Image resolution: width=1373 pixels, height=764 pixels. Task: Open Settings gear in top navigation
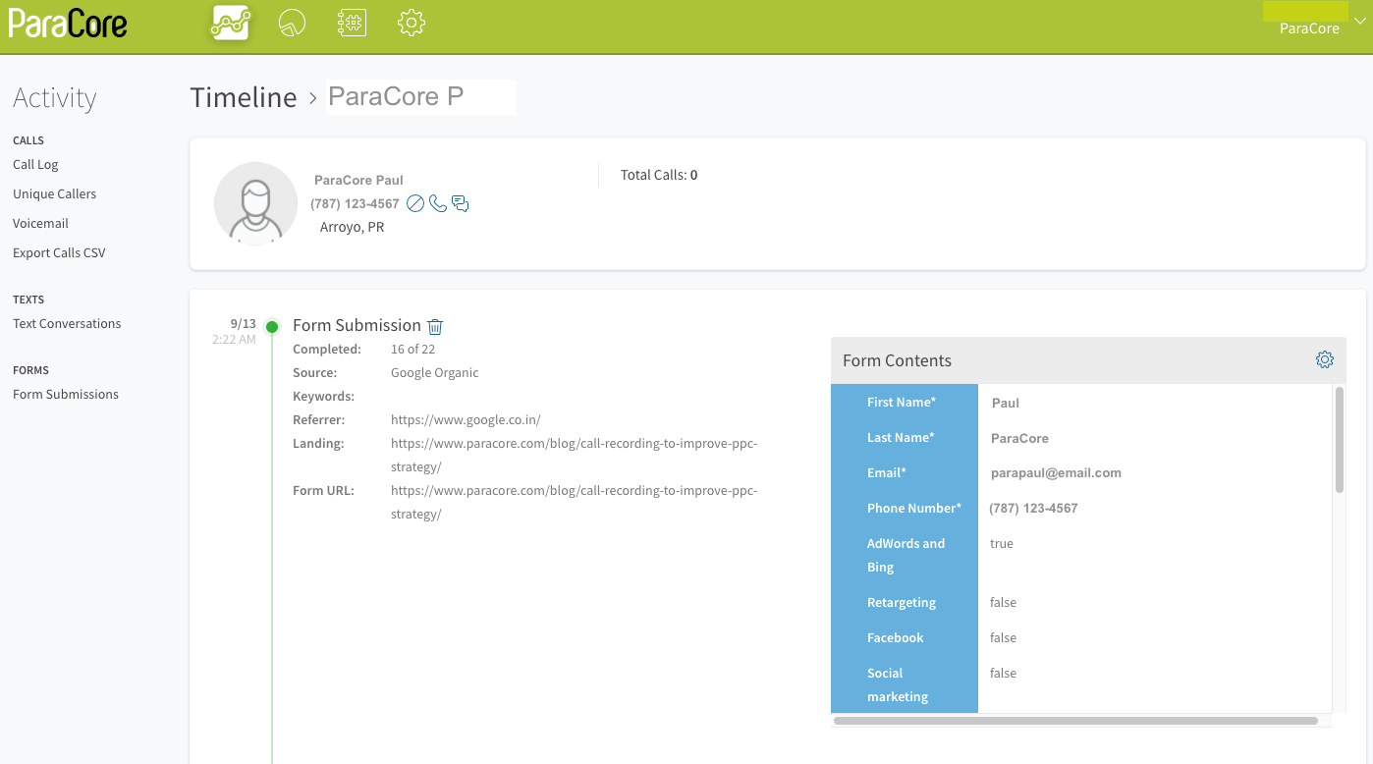pos(412,23)
